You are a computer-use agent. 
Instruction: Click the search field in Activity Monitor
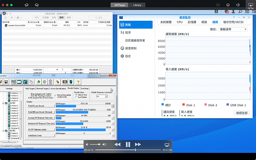(100, 17)
